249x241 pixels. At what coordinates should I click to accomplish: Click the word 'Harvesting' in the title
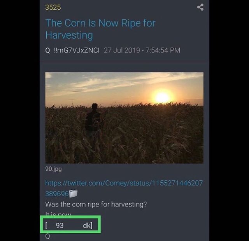[69, 35]
